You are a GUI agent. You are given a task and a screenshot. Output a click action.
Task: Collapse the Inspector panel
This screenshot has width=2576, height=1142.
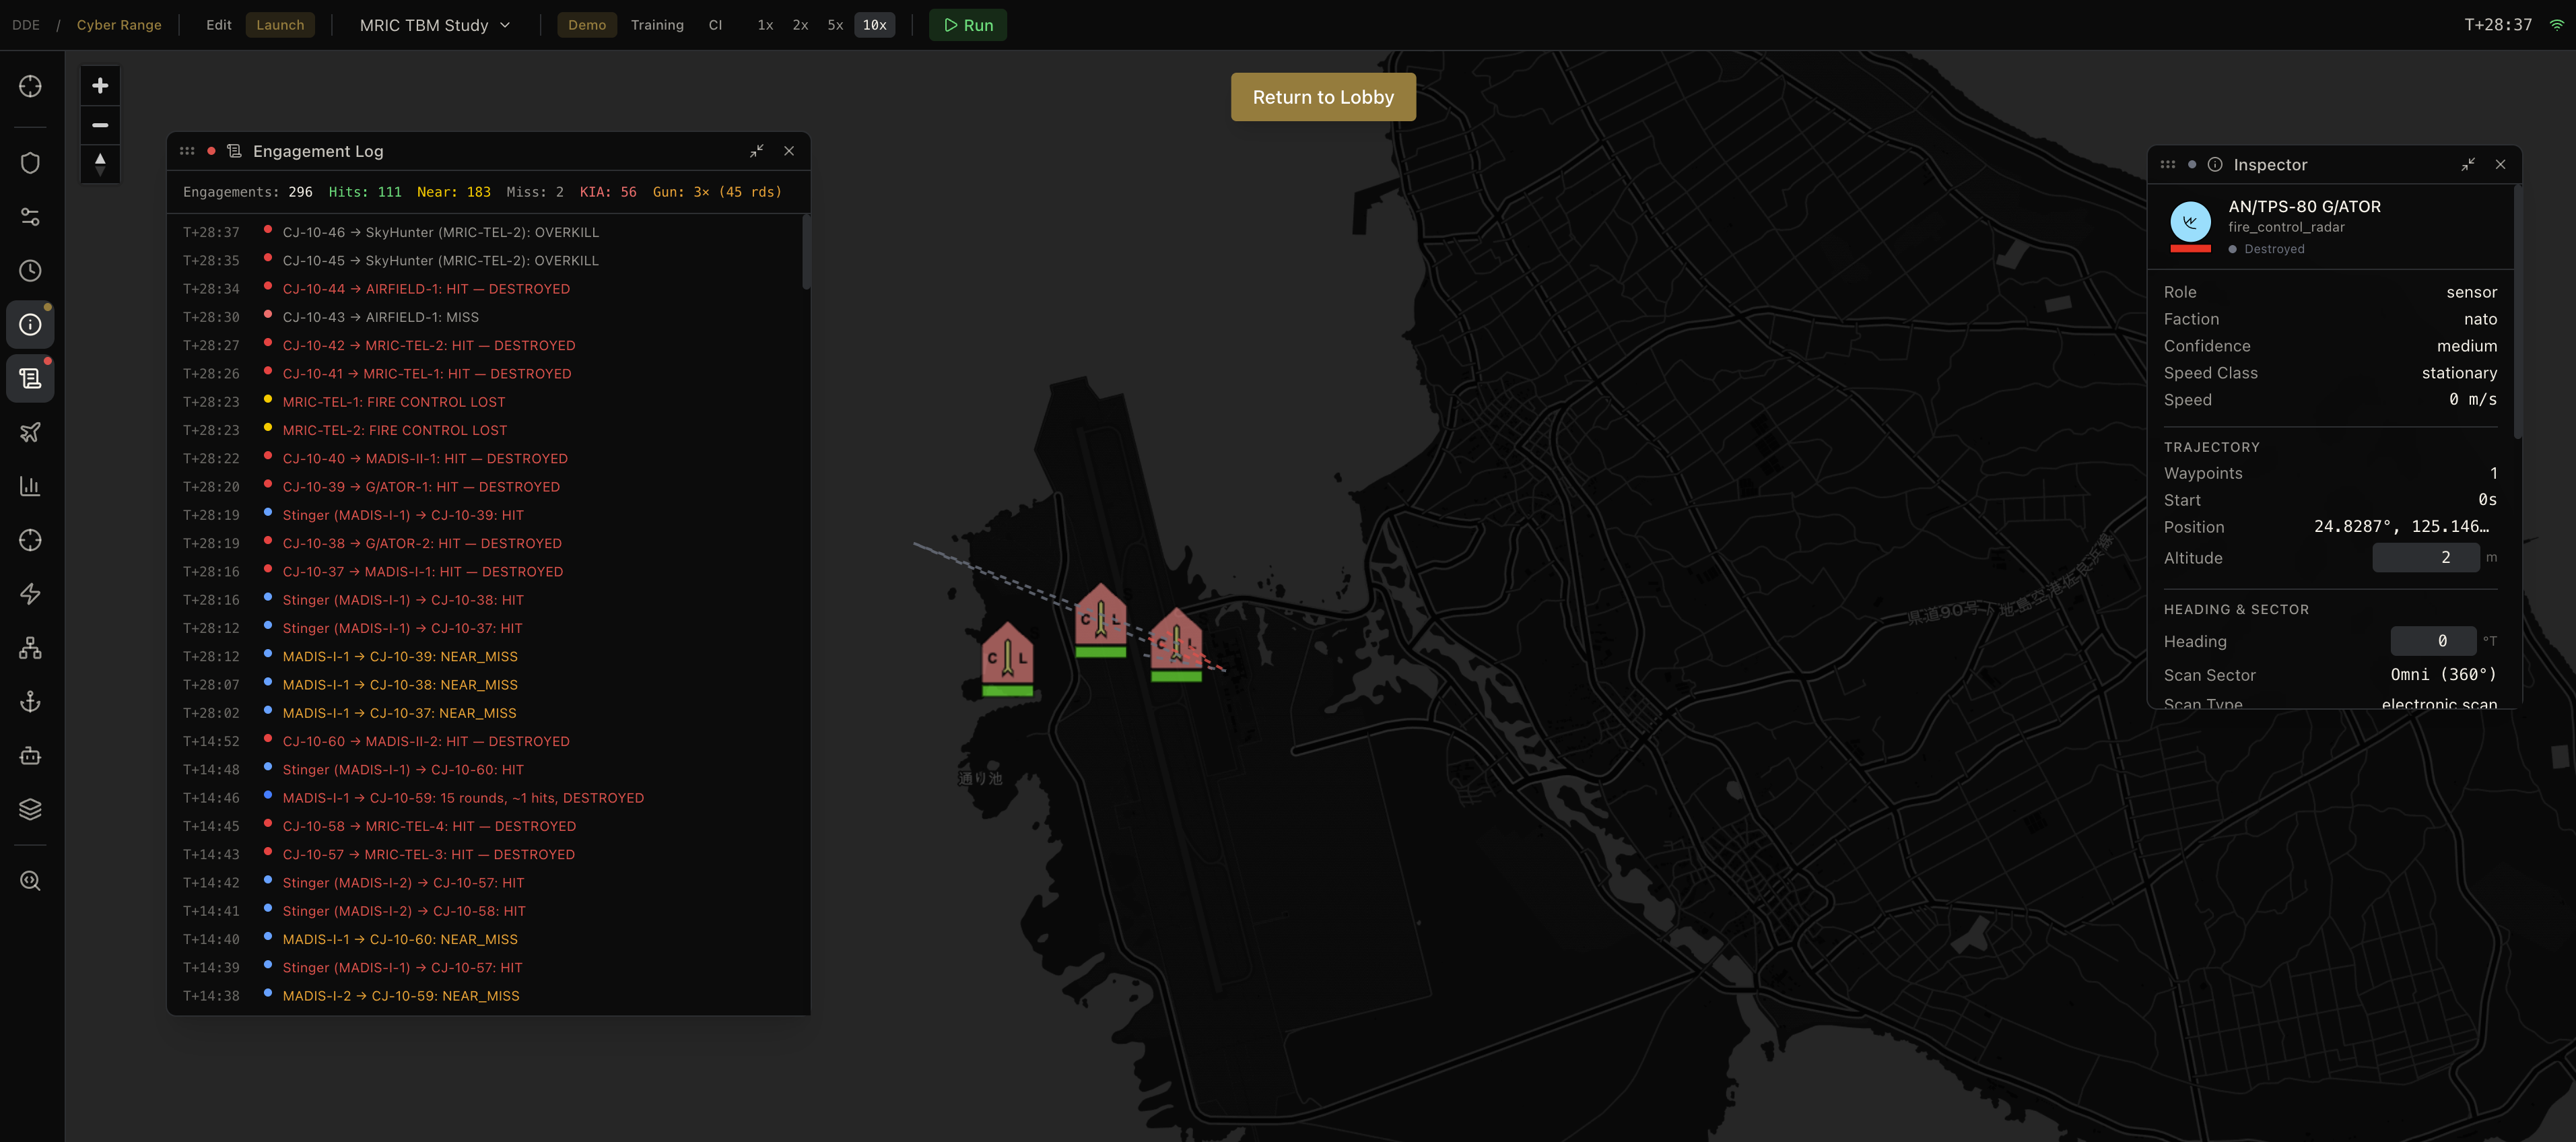pos(2468,165)
